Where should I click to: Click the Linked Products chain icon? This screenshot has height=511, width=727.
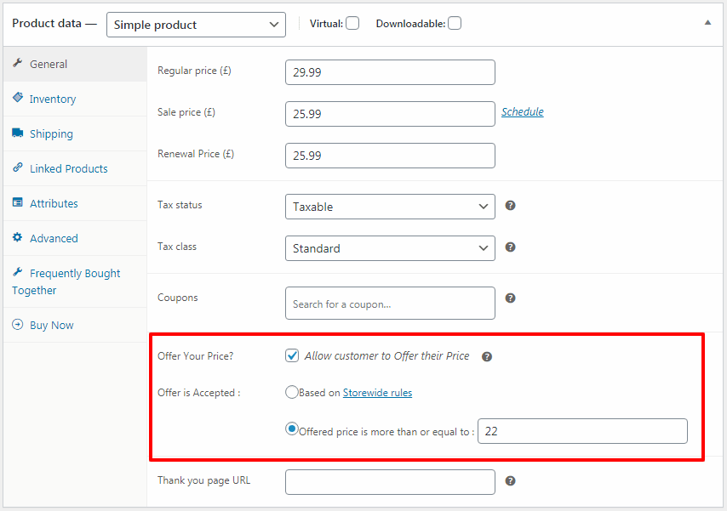coord(18,167)
